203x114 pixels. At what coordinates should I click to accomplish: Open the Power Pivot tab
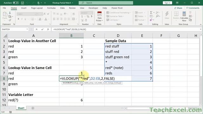coord(117,8)
